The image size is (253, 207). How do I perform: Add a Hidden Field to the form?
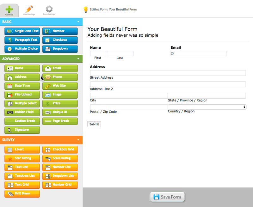22,112
